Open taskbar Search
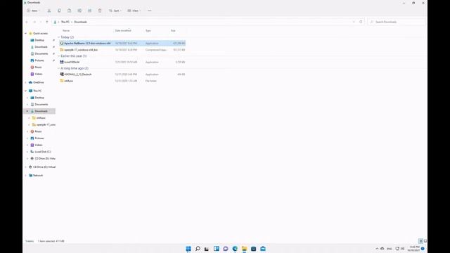The image size is (450, 253). pos(198,248)
